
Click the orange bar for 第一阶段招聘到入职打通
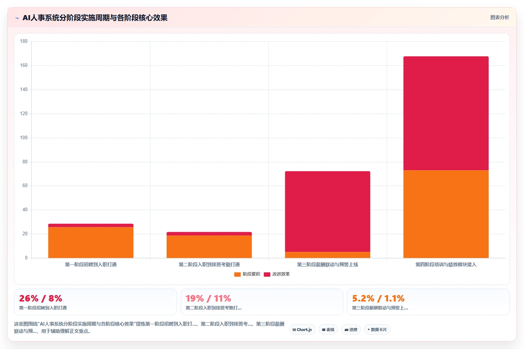click(x=91, y=243)
